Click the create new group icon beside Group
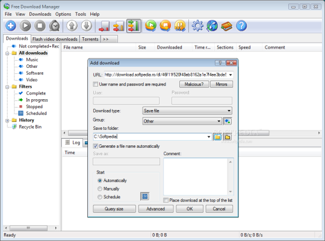This screenshot has height=241, width=325. [227, 121]
